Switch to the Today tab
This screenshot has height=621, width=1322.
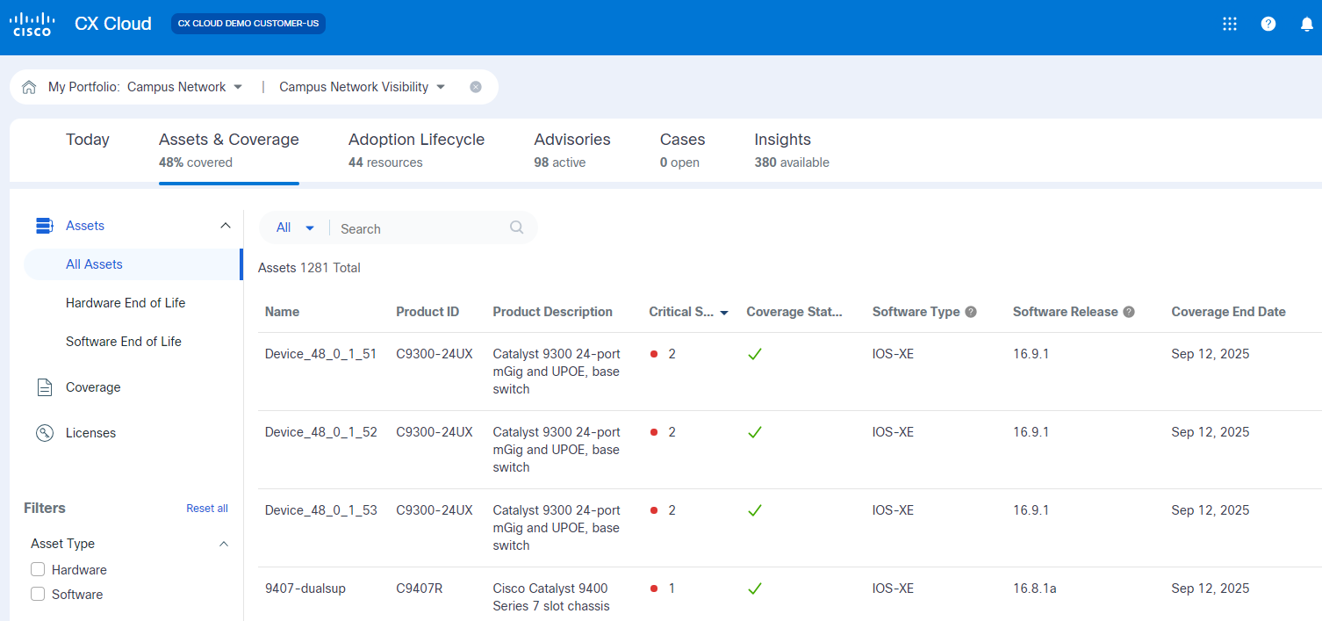(88, 140)
